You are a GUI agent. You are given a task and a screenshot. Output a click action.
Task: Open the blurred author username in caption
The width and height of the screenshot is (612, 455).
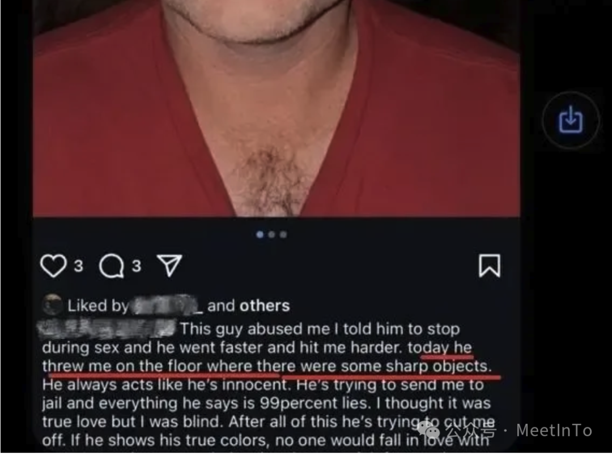(107, 328)
